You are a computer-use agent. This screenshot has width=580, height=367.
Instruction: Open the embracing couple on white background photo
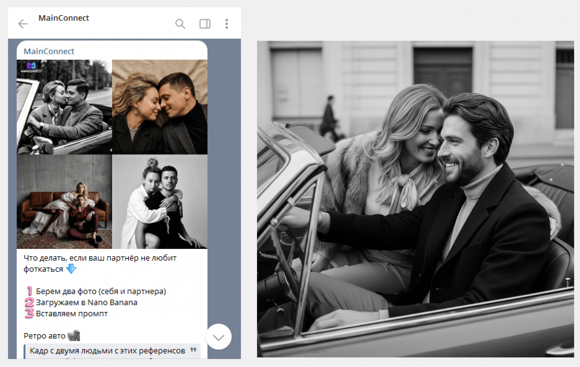160,202
